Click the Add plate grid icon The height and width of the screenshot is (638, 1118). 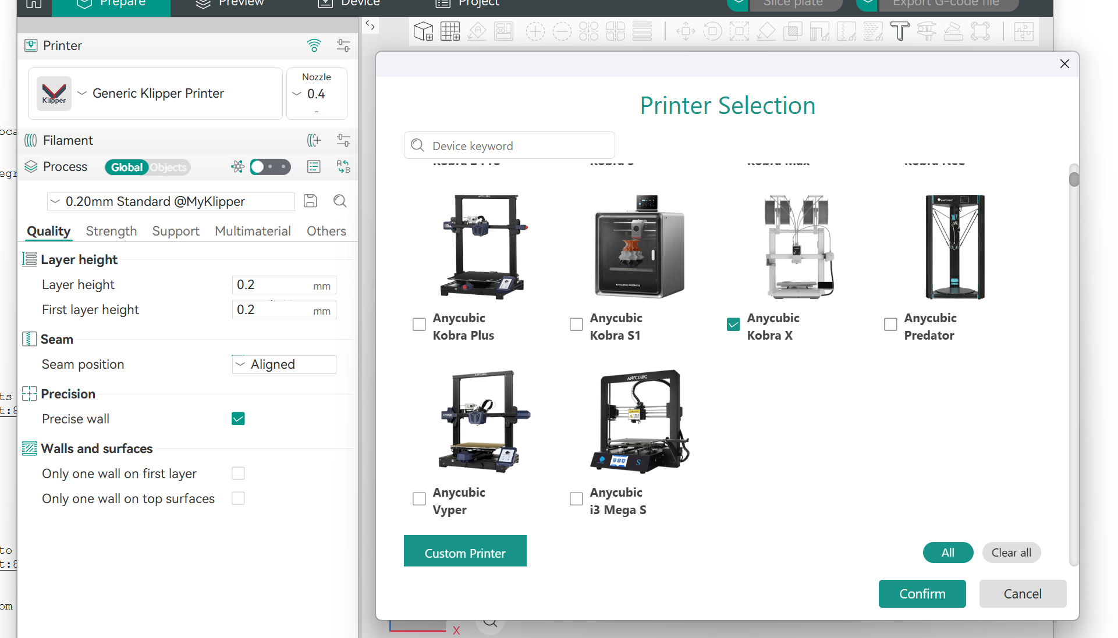(450, 31)
